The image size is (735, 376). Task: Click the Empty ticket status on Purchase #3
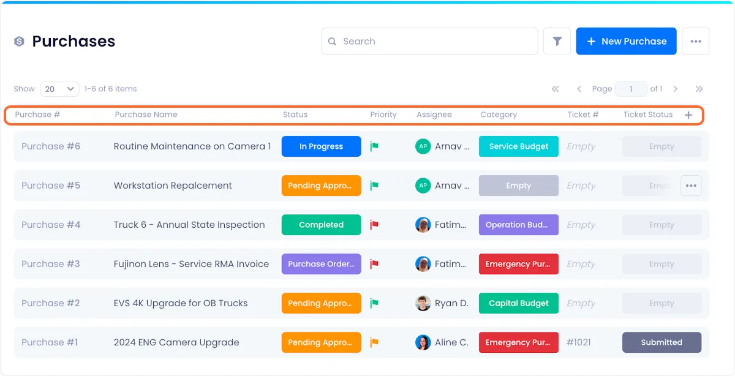point(661,264)
